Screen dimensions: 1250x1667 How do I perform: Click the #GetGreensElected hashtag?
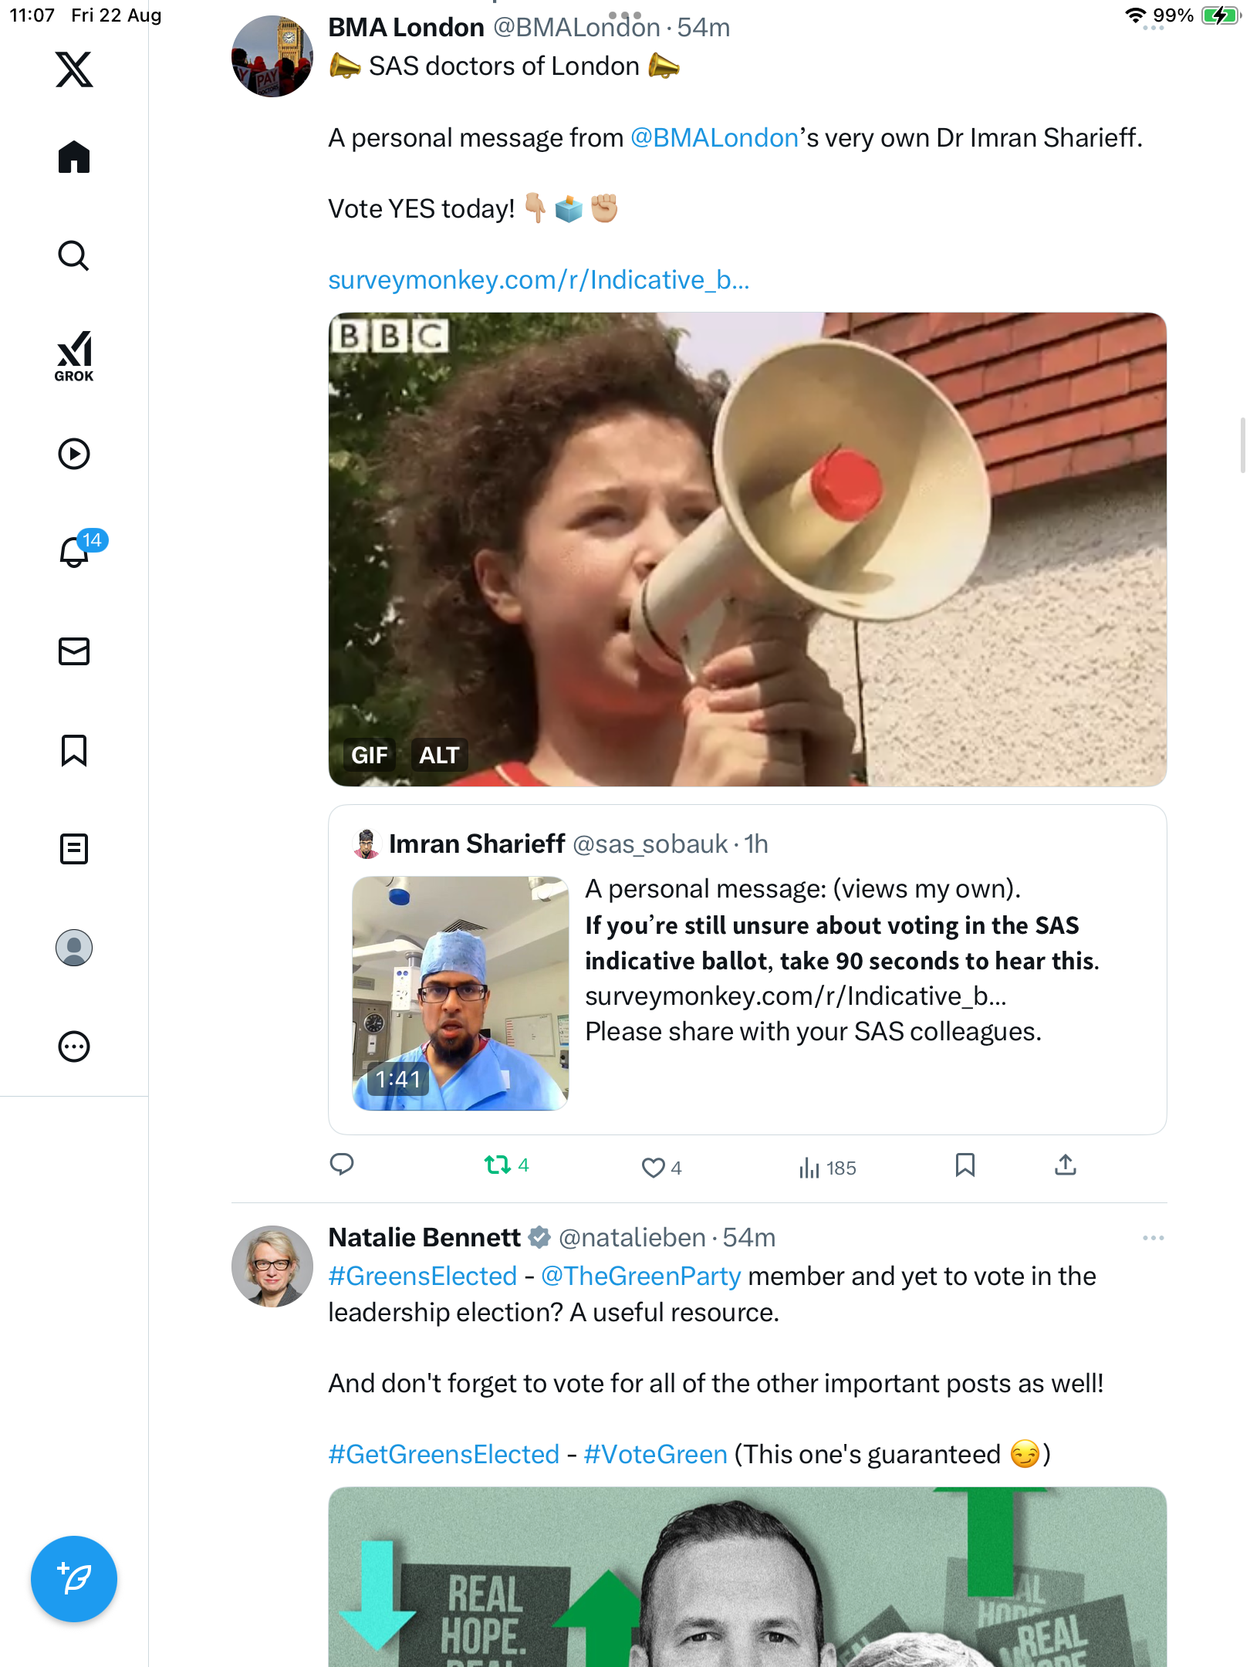(x=444, y=1454)
